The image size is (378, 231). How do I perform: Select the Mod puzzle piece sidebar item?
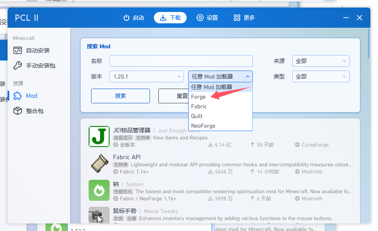point(31,96)
